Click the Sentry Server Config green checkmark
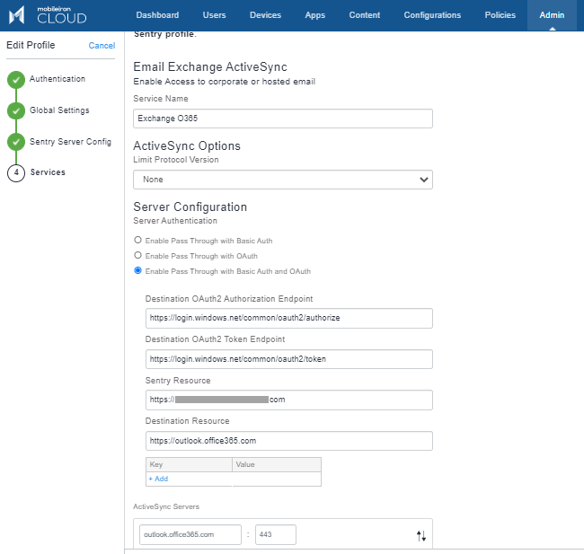This screenshot has width=584, height=554. tap(16, 142)
